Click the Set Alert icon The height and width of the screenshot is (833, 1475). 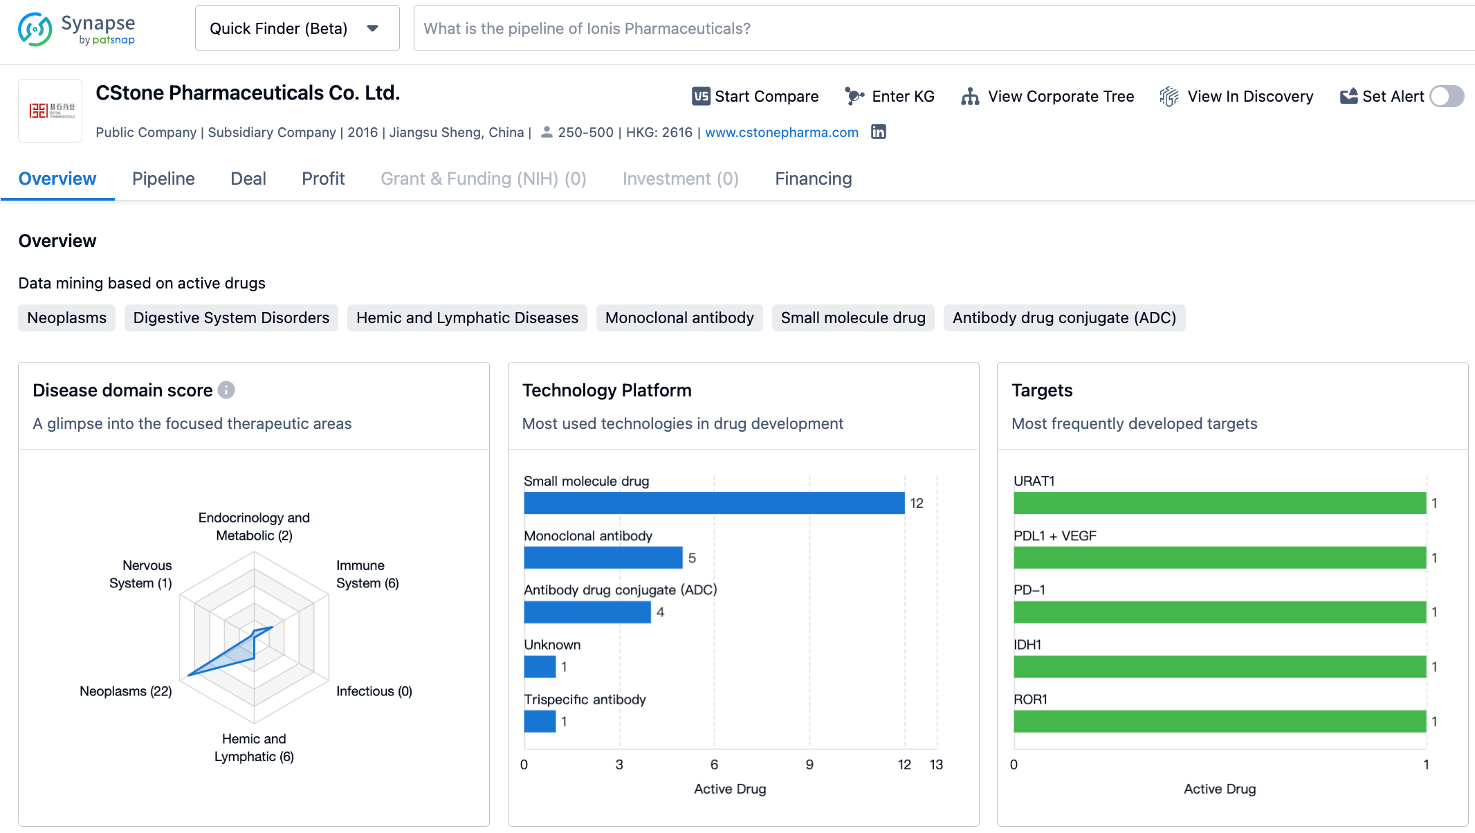pos(1348,95)
